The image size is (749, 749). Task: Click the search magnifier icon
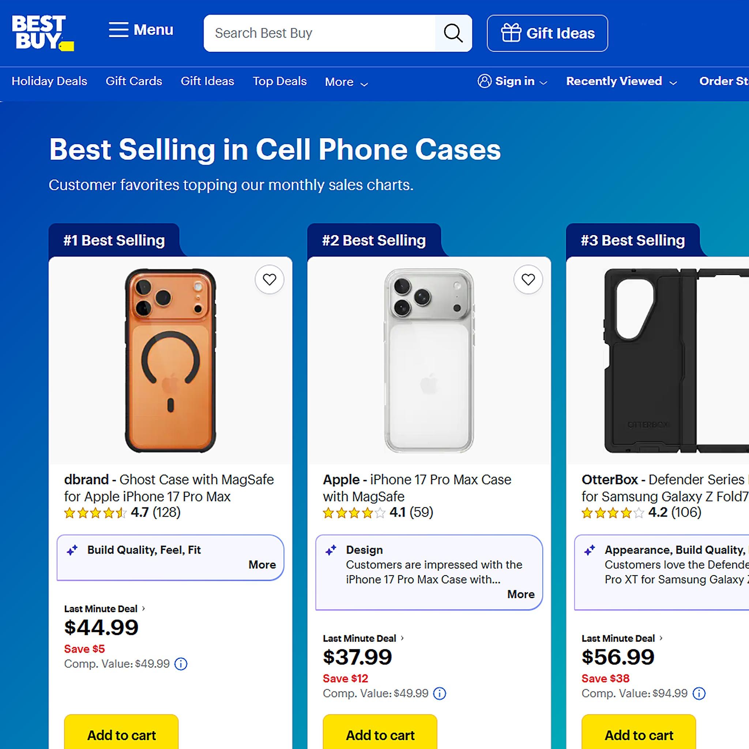(x=453, y=33)
